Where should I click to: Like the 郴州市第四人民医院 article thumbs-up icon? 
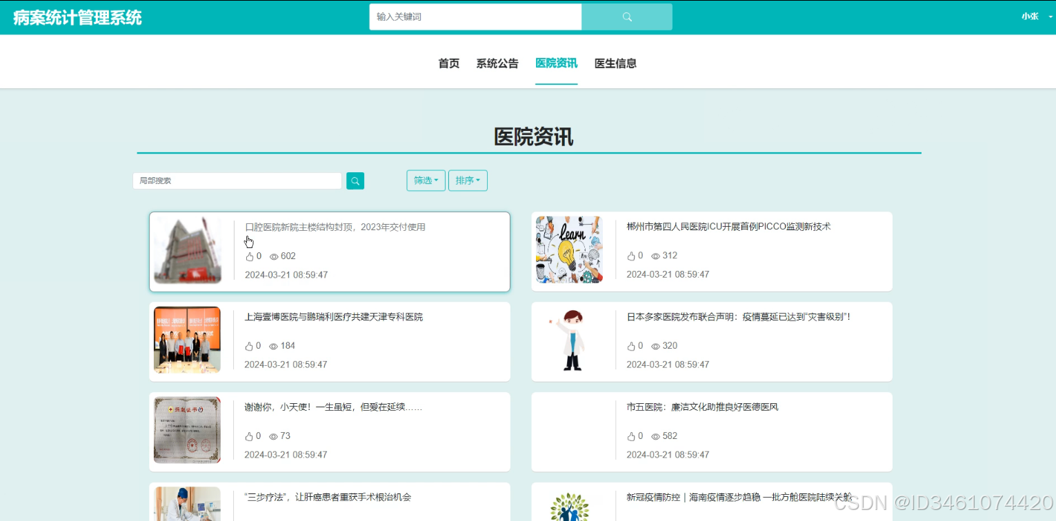point(631,256)
